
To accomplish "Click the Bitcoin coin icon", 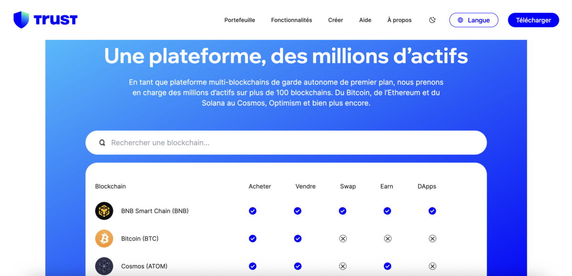I will [104, 238].
